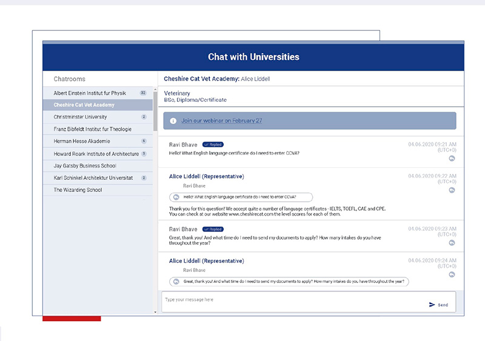This screenshot has height=341, width=485.
Task: Click reply arrow on Alice's 09:22 message
Action: (x=451, y=190)
